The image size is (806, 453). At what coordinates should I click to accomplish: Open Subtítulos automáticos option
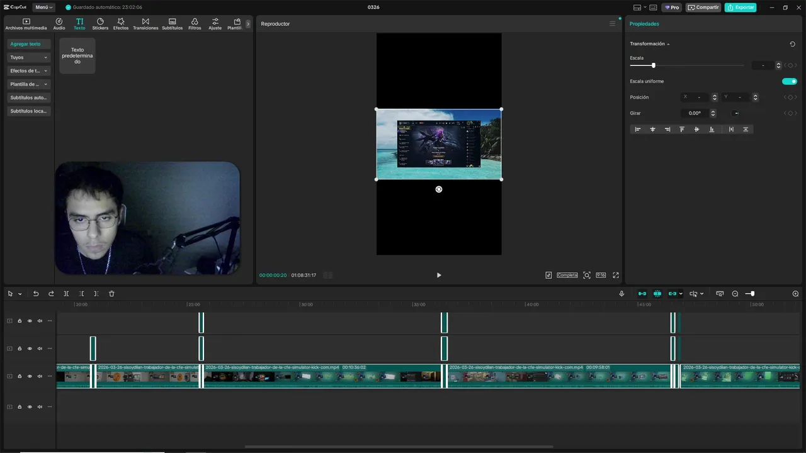click(29, 98)
